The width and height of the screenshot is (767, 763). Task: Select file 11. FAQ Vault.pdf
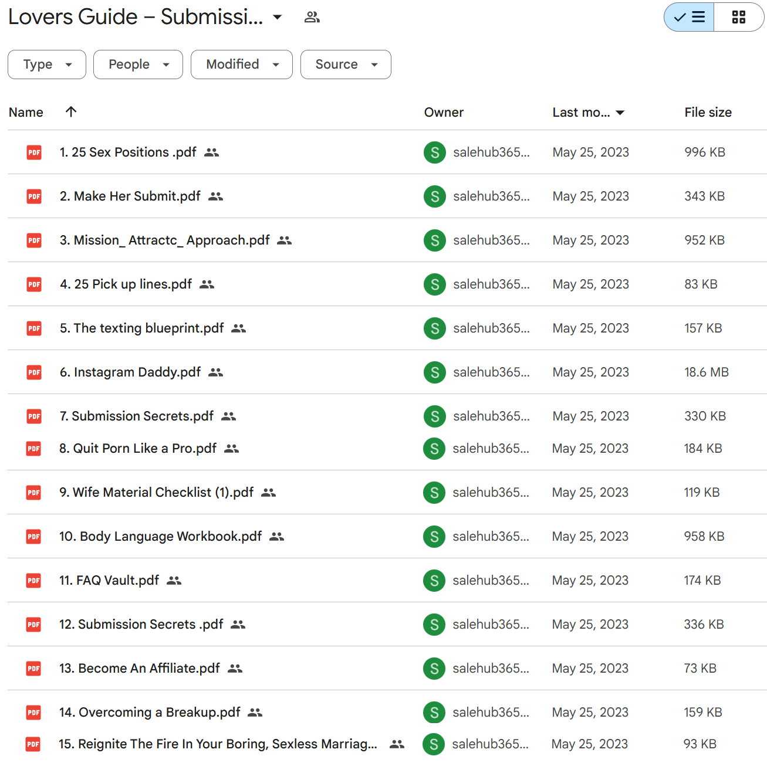(387, 581)
